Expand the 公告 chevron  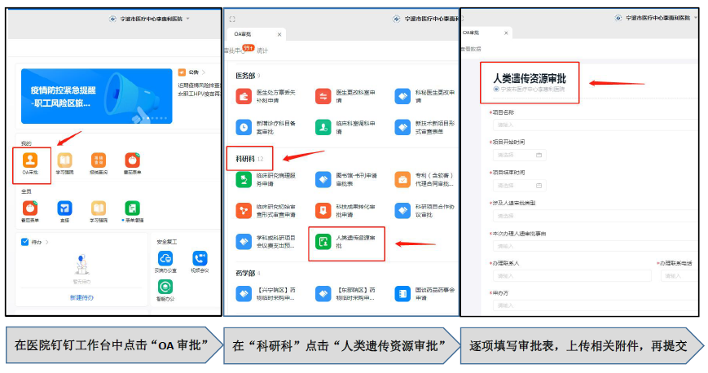(204, 72)
